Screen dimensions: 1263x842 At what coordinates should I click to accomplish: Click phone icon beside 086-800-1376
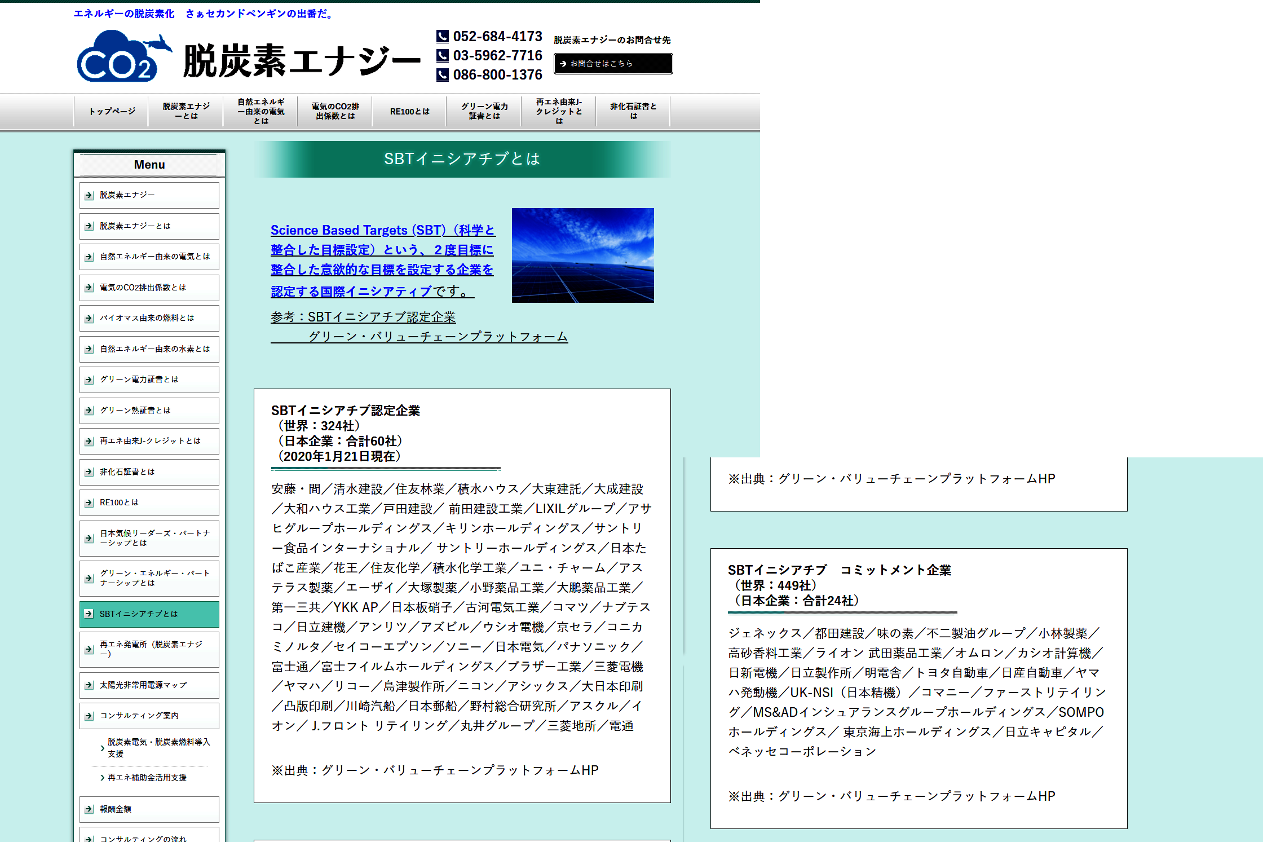[x=443, y=75]
